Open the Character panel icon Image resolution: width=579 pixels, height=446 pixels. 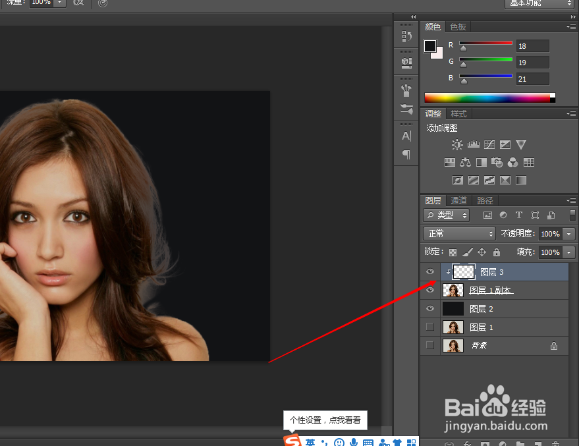pyautogui.click(x=406, y=136)
